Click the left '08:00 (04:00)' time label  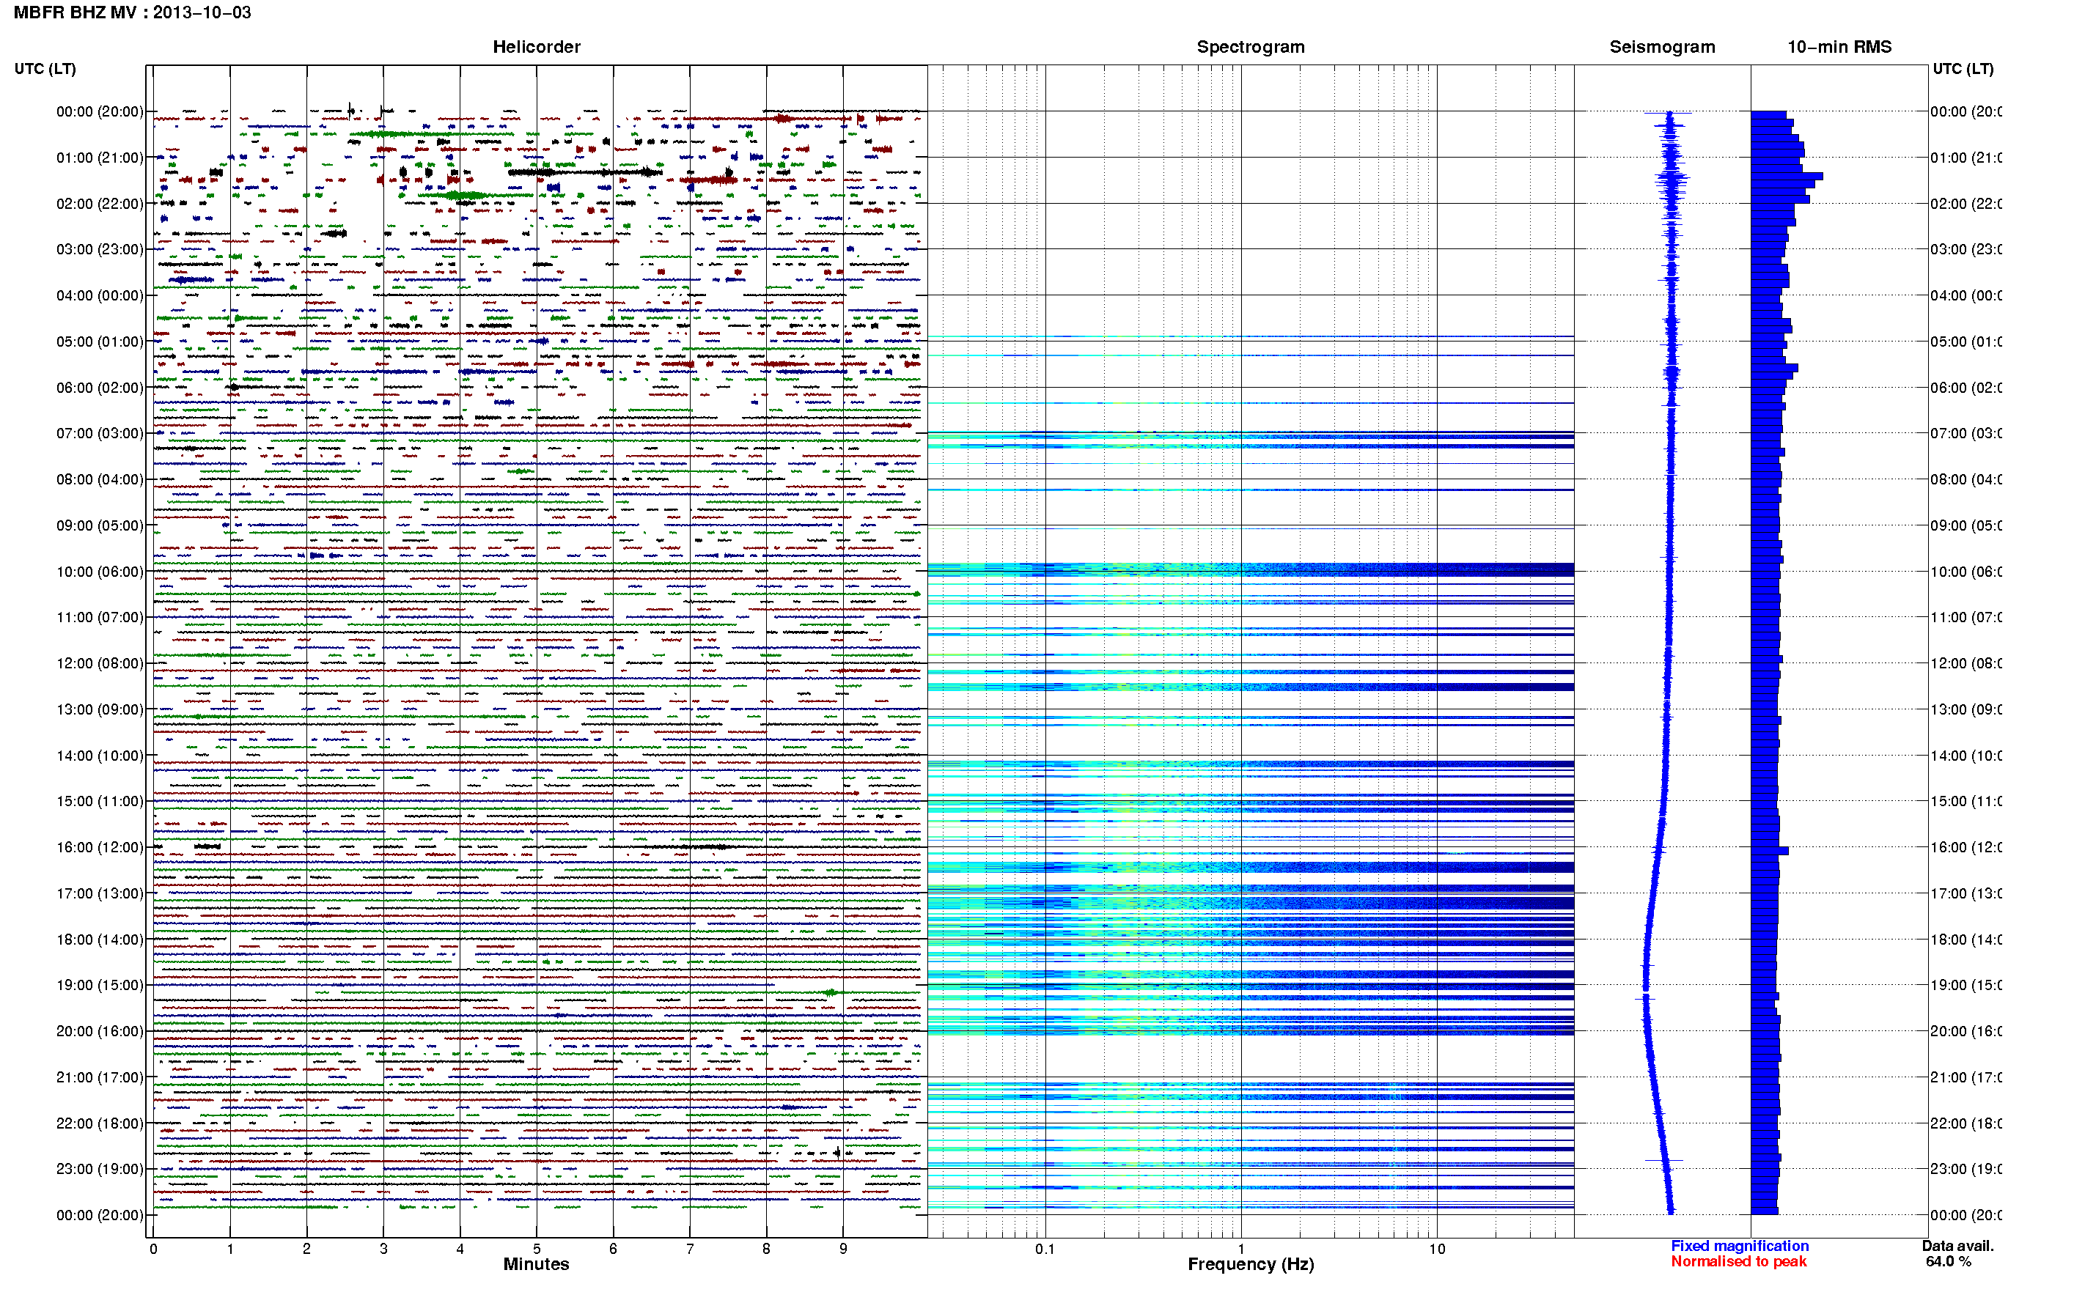tap(100, 480)
